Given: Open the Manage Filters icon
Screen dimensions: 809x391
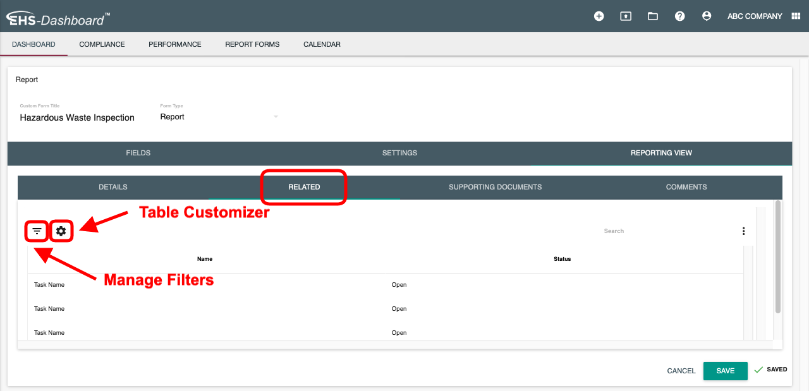Looking at the screenshot, I should pyautogui.click(x=37, y=231).
